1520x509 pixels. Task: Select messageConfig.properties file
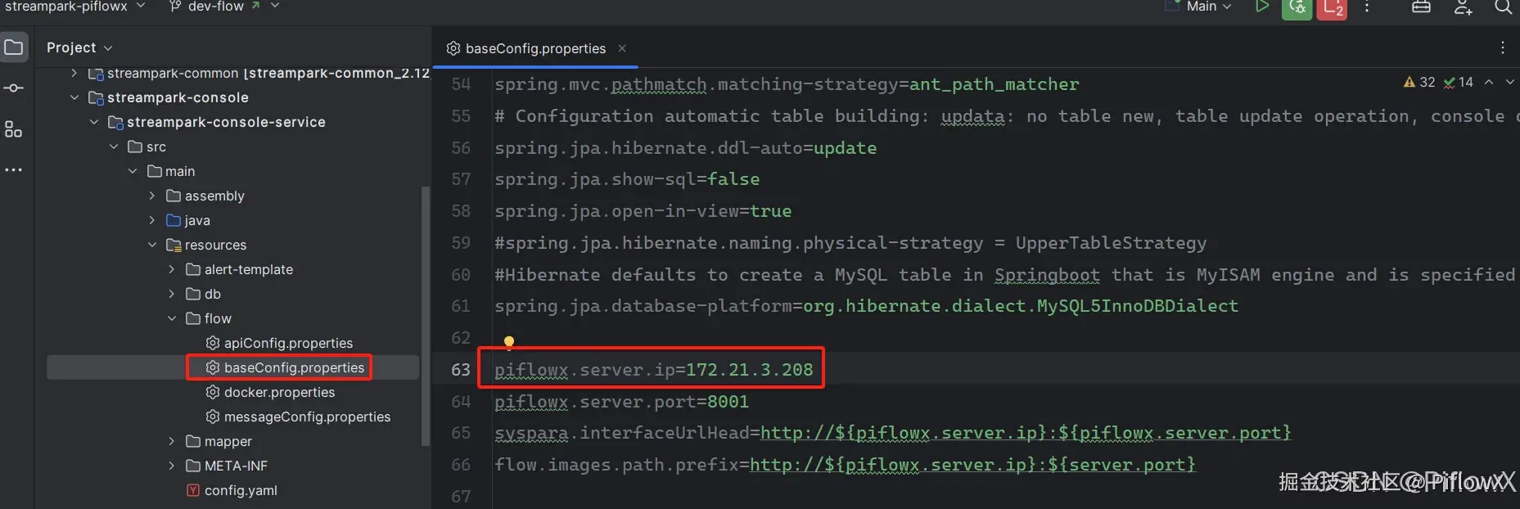point(298,417)
